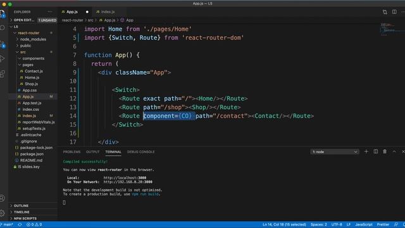Open App.css in the explorer
Viewport: 405px width, 228px height.
click(x=30, y=90)
